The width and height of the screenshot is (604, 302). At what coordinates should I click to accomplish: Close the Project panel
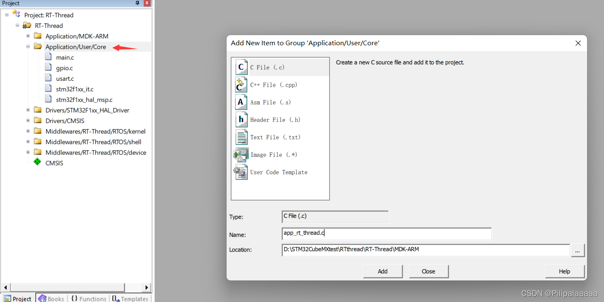click(x=147, y=3)
